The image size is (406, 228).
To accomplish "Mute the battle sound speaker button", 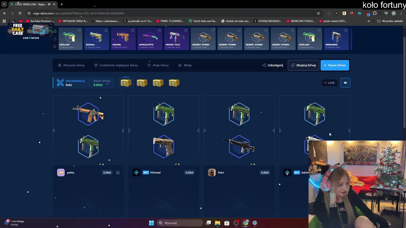I will tap(345, 83).
